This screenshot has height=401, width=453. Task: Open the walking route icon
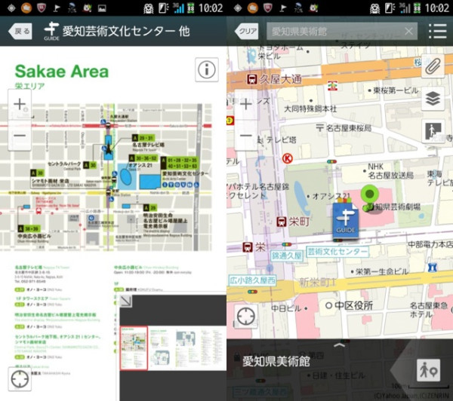428,370
